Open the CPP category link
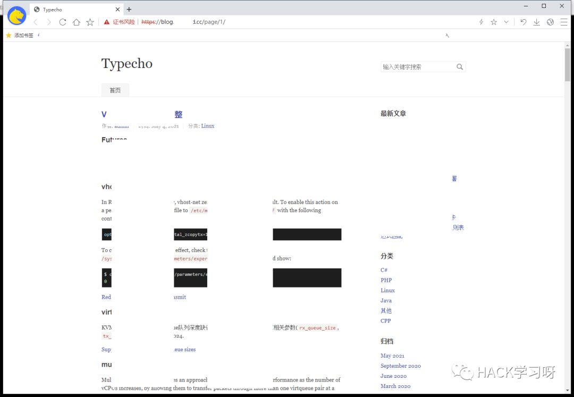The image size is (574, 397). 386,321
